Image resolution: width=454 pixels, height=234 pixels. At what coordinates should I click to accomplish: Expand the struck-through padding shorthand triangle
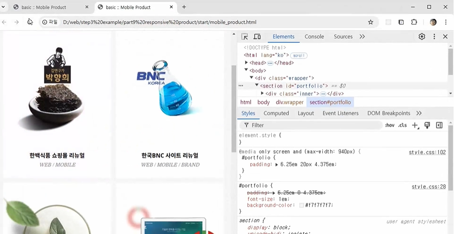click(274, 193)
